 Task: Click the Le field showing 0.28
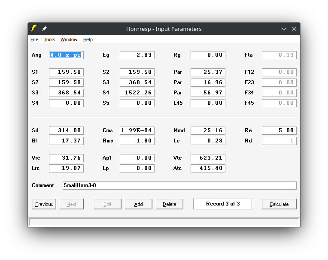coord(208,141)
